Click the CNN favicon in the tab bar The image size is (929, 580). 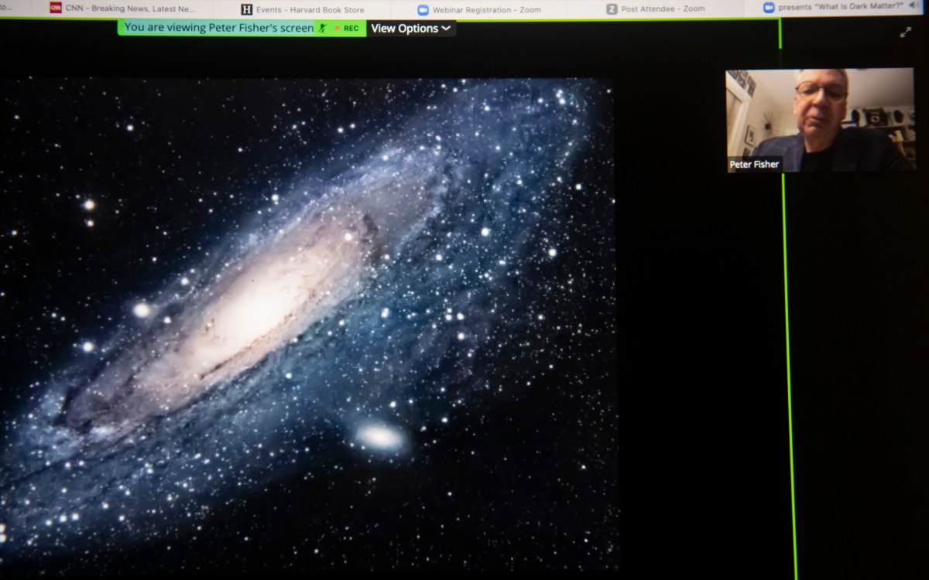click(x=55, y=8)
